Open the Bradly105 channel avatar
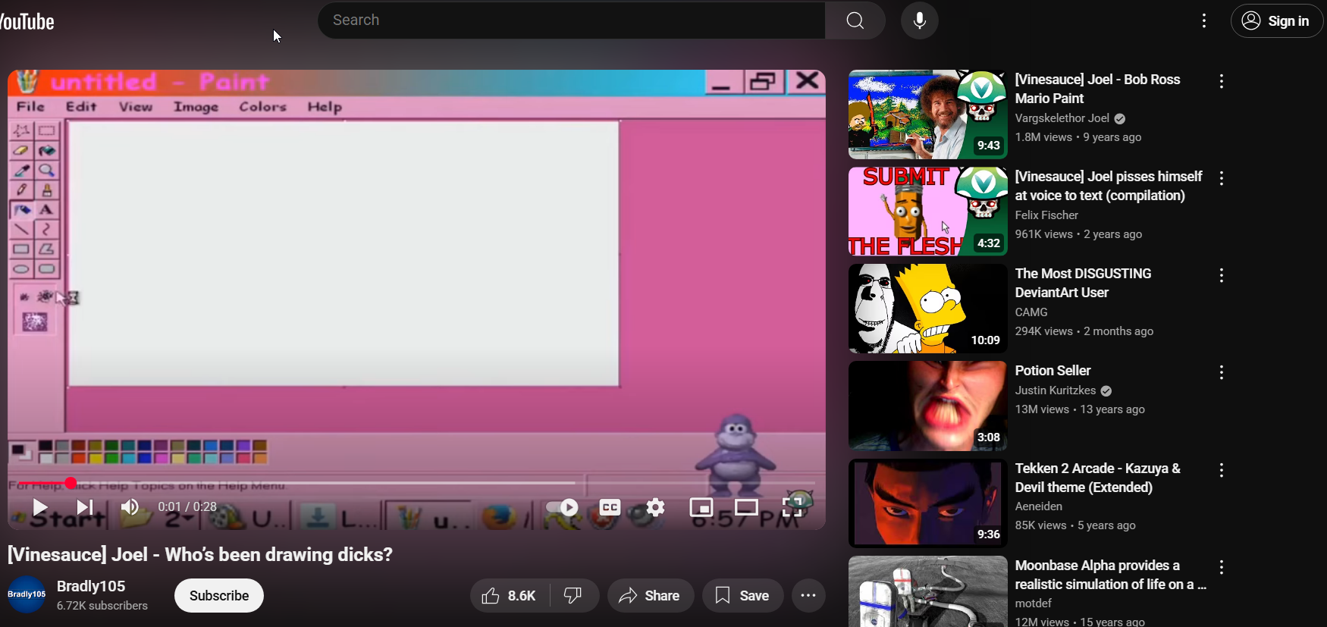Screen dimensions: 1327x627 pos(27,595)
